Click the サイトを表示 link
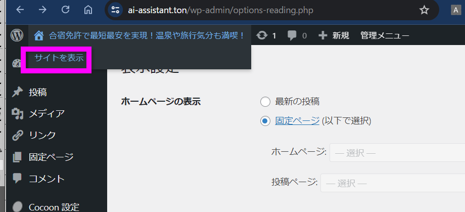 coord(59,58)
